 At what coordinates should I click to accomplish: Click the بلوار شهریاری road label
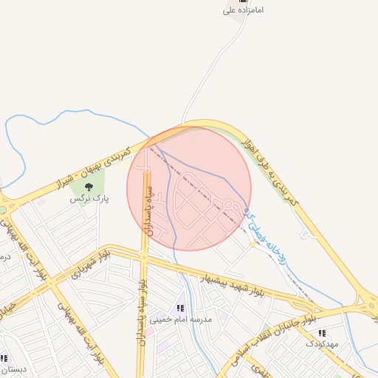point(90,264)
